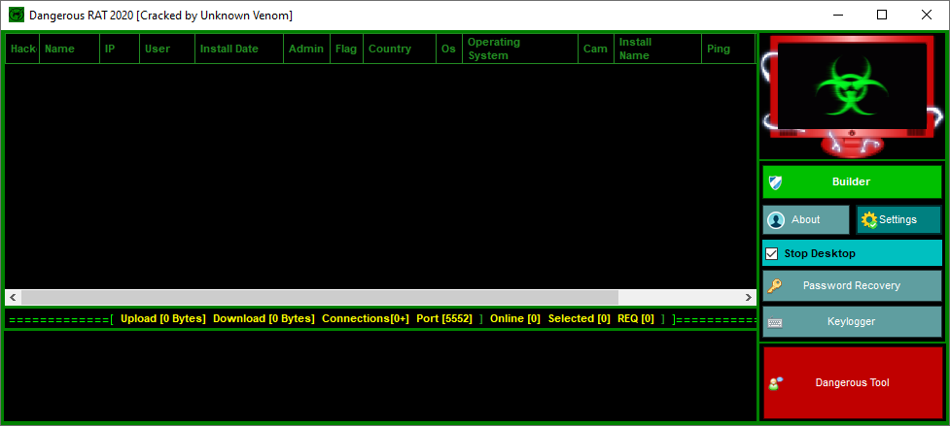Click the shield icon on the Builder button
The image size is (950, 426).
click(x=776, y=182)
